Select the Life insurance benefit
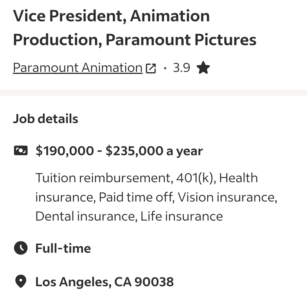 pyautogui.click(x=182, y=216)
